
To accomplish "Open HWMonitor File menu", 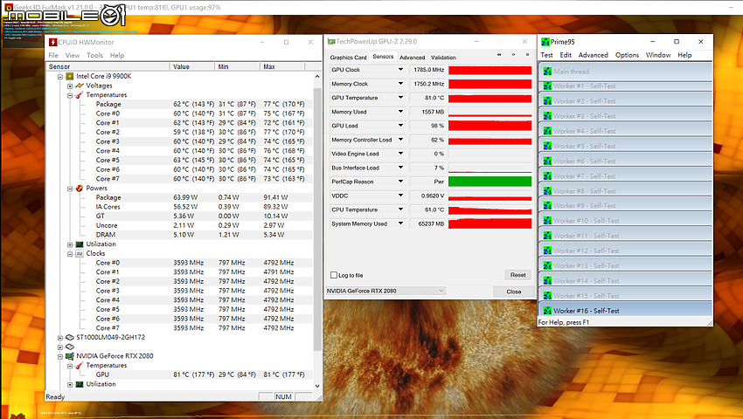I will (x=53, y=55).
